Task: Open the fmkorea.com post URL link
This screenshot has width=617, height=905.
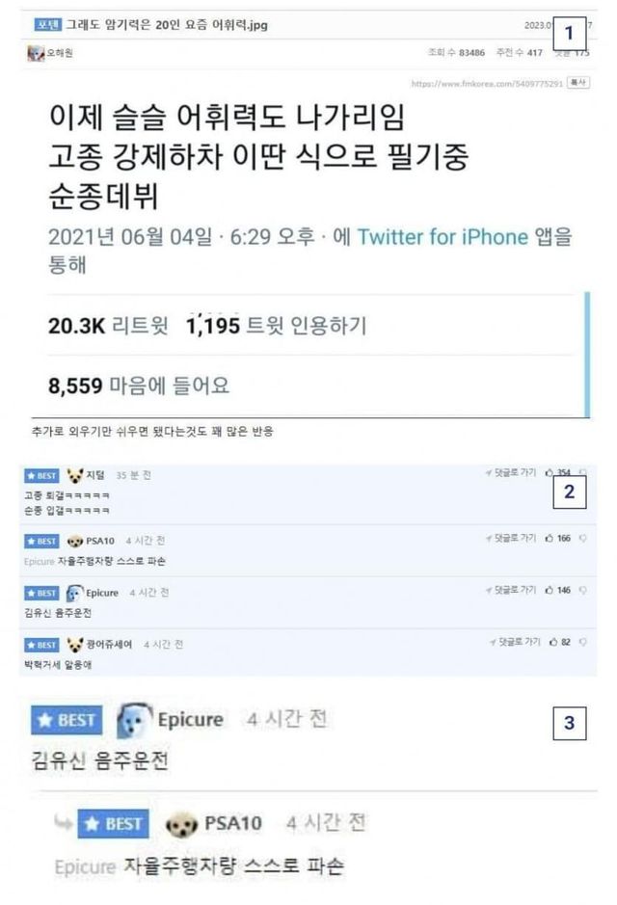Action: pos(487,84)
